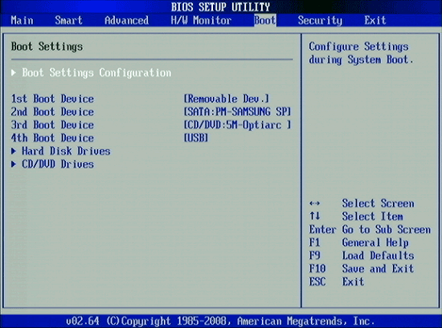The height and width of the screenshot is (328, 442).
Task: Select the Boot tab
Action: point(265,21)
